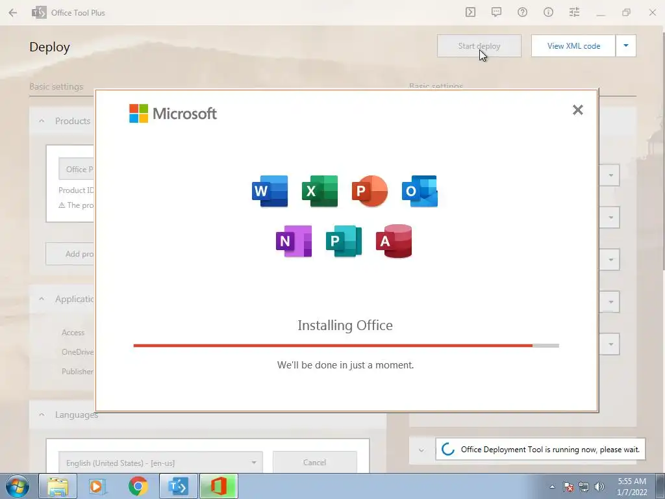Open volume speaker tray icon
Image resolution: width=665 pixels, height=499 pixels.
(599, 487)
